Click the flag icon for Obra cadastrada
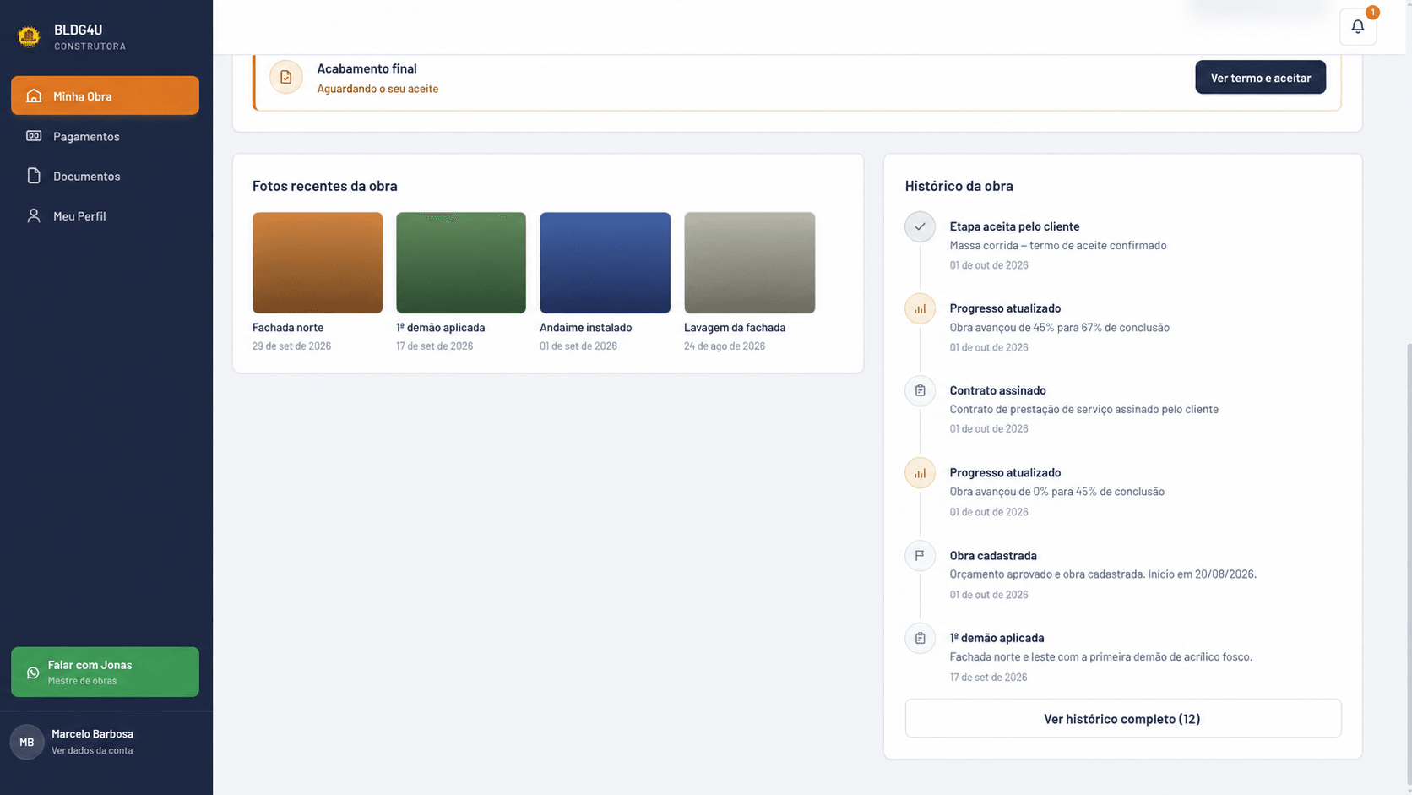1412x795 pixels. coord(920,555)
